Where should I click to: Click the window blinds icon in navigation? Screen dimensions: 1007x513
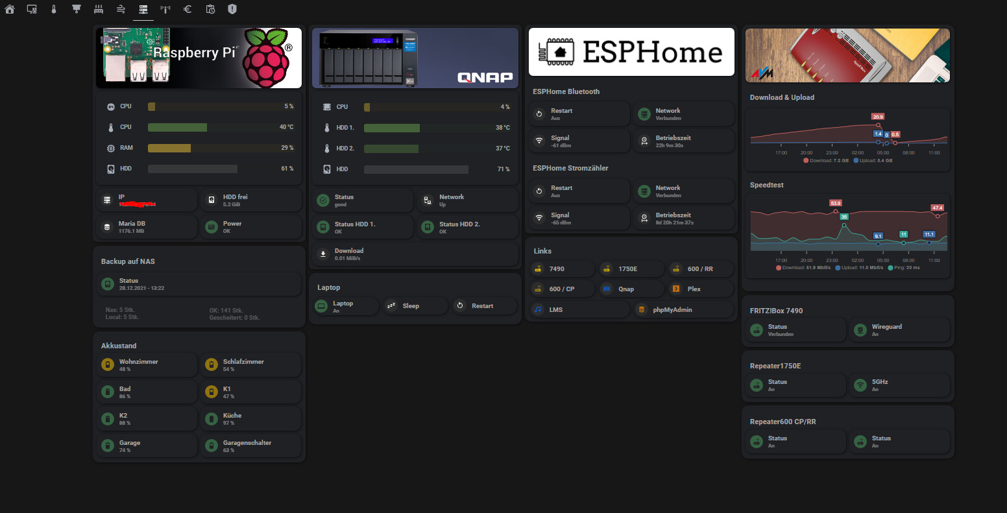pyautogui.click(x=76, y=9)
